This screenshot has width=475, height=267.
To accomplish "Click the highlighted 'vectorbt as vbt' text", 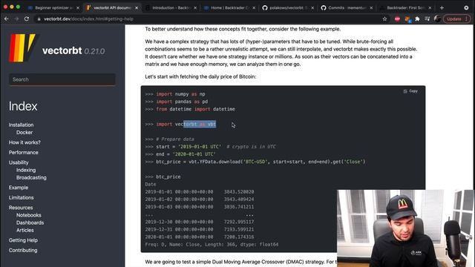I will click(200, 124).
